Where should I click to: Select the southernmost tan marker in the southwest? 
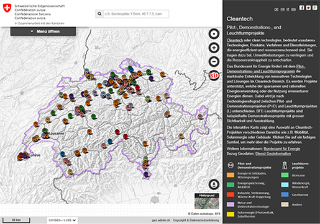click(x=70, y=171)
